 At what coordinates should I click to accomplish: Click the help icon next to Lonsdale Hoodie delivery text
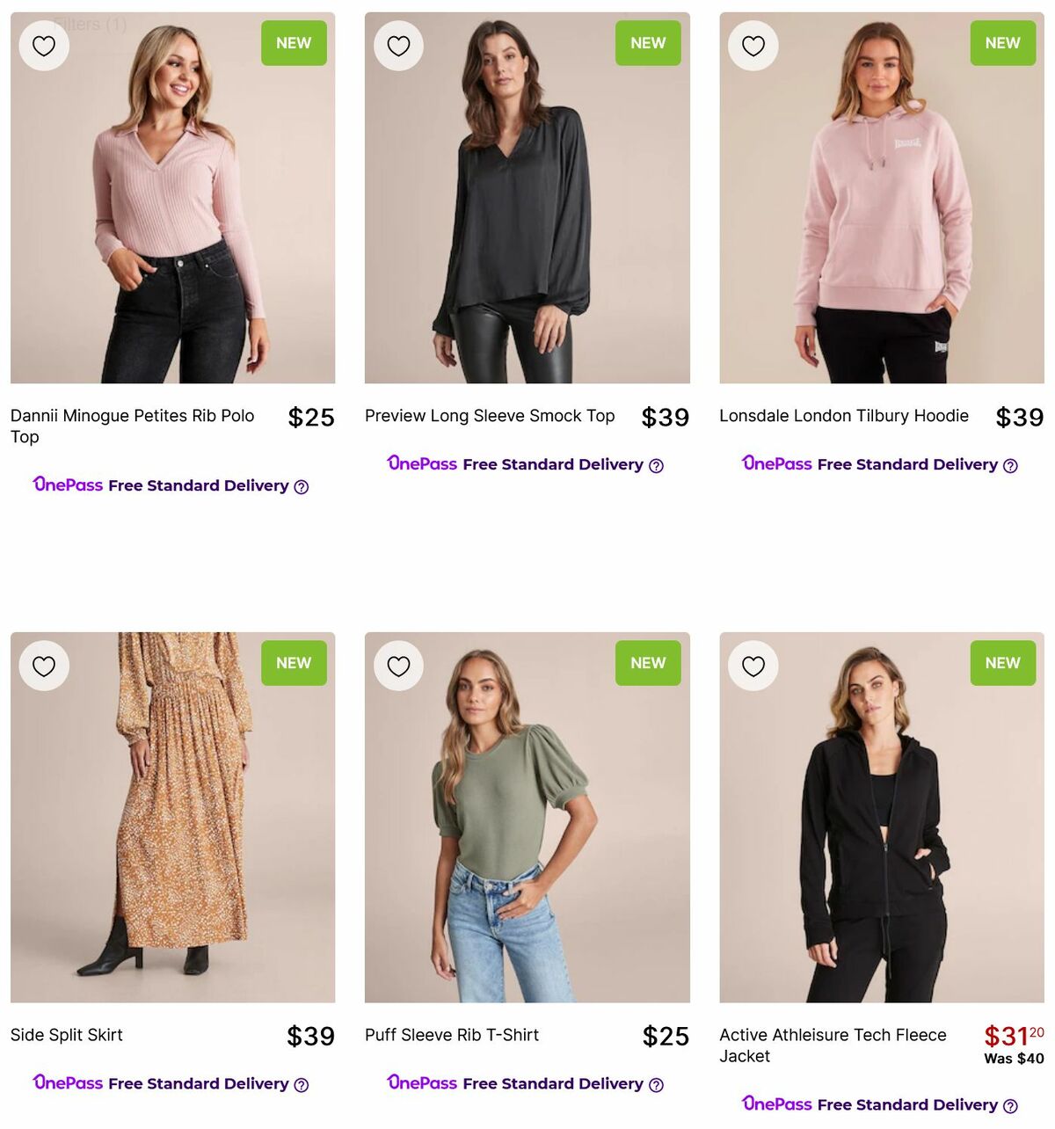tap(1011, 465)
